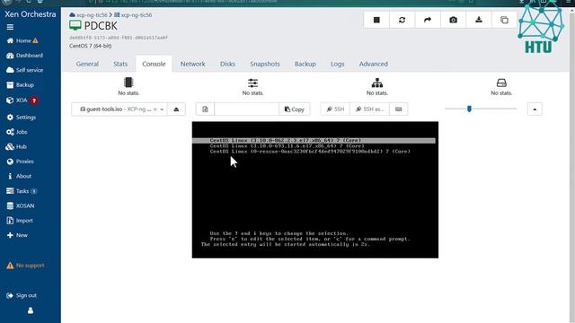Click the Export VM download icon
The width and height of the screenshot is (575, 323).
(x=479, y=20)
